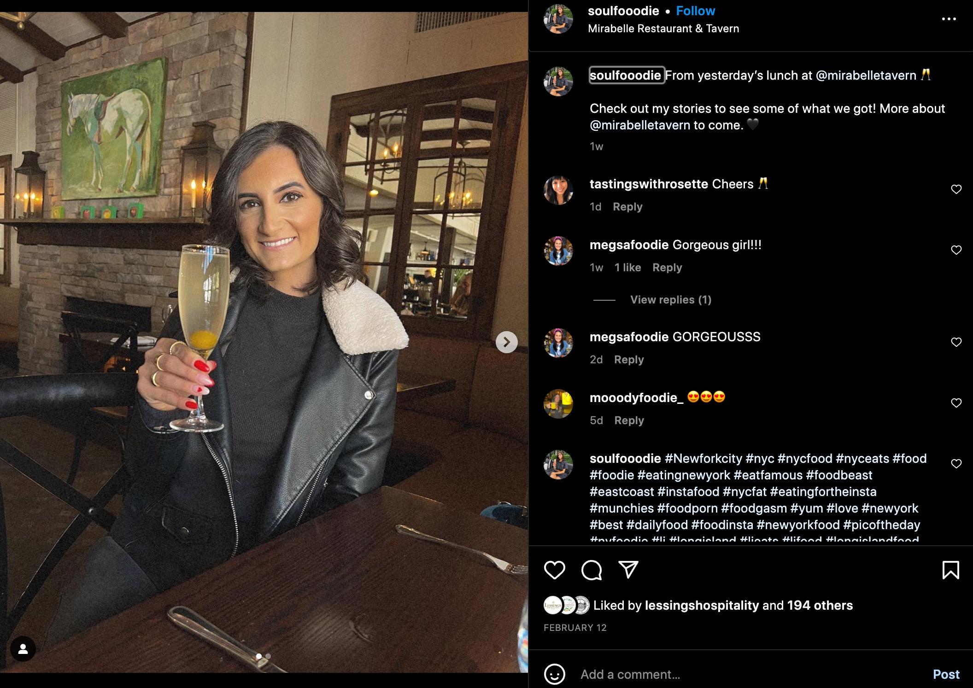Screen dimensions: 973x688
Task: Share the post via paper plane icon
Action: point(628,570)
